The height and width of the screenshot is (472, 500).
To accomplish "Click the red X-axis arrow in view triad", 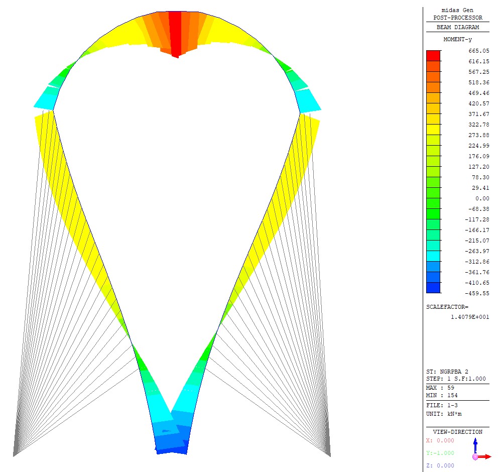I will point(486,456).
